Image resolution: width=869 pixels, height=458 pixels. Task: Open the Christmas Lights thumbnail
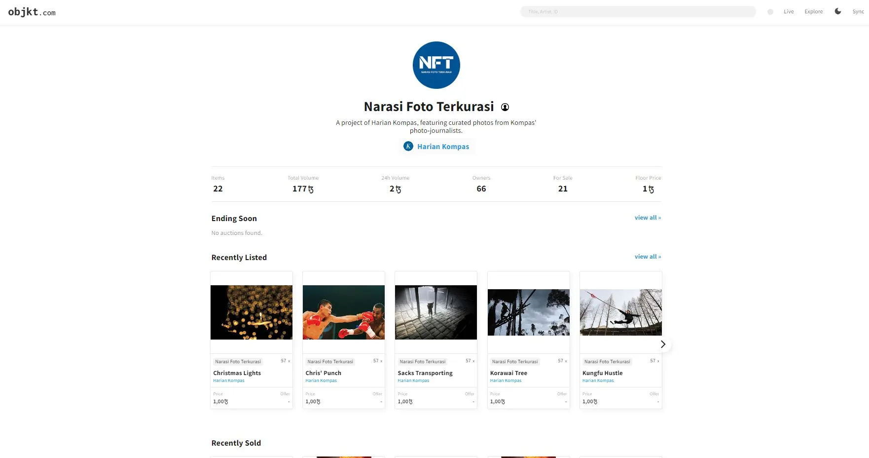pyautogui.click(x=252, y=312)
